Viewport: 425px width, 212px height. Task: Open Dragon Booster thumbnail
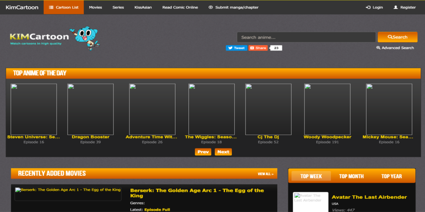click(91, 109)
